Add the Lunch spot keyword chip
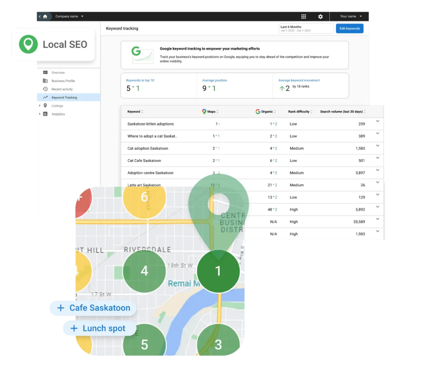Screen dimensions: 437x368 pyautogui.click(x=99, y=328)
